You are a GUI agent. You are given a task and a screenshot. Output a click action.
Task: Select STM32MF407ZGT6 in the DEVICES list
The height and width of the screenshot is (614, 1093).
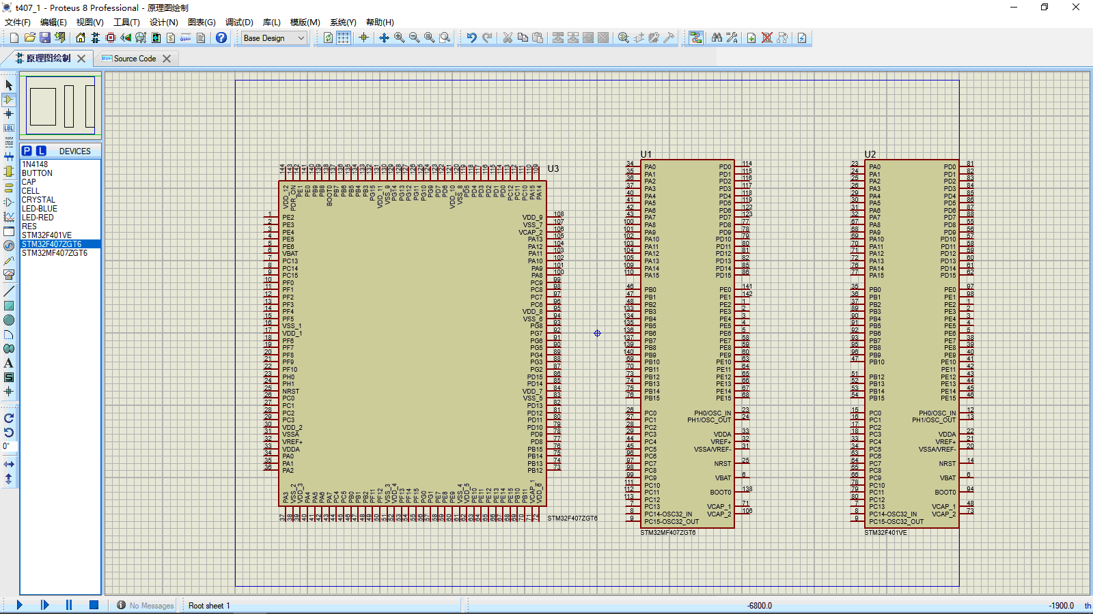coord(54,253)
